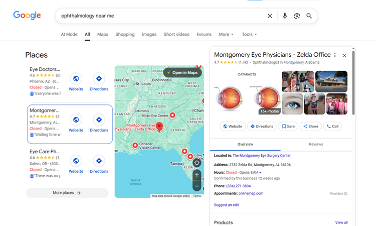
Task: Open The Montgomery Eye Surgery Center link
Action: pyautogui.click(x=262, y=156)
